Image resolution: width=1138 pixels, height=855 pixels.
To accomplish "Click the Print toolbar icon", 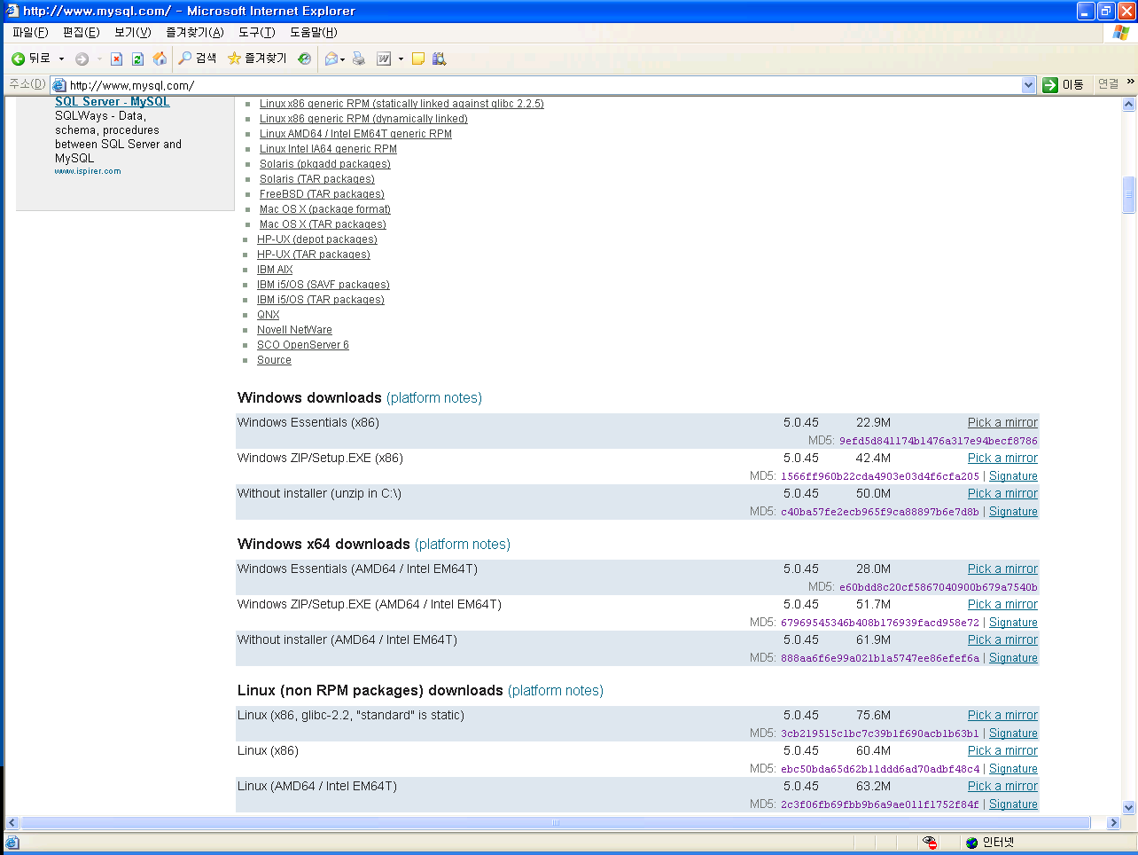I will [x=359, y=59].
